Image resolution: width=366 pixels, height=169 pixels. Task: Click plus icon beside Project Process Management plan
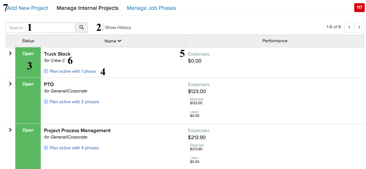point(46,148)
